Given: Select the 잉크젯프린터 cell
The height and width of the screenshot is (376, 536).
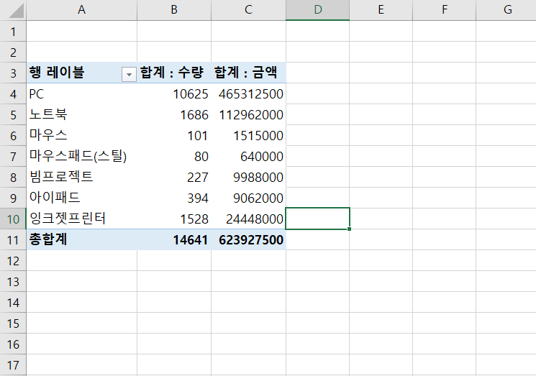Looking at the screenshot, I should click(x=81, y=219).
